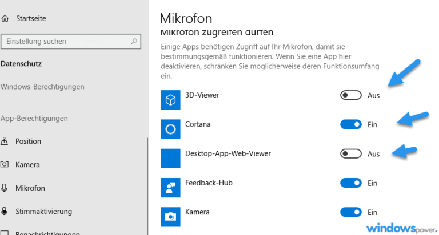This screenshot has width=439, height=235.
Task: Click the Desktop-App-Web-Viewer label
Action: click(x=228, y=153)
